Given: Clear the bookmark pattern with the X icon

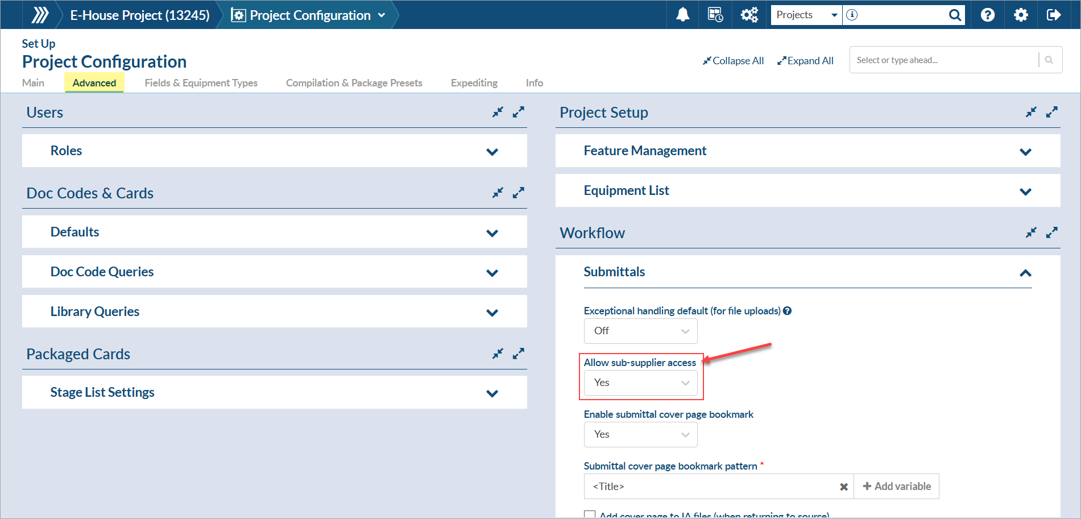Looking at the screenshot, I should [x=844, y=487].
